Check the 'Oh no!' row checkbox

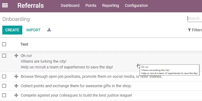pyautogui.click(x=4, y=56)
